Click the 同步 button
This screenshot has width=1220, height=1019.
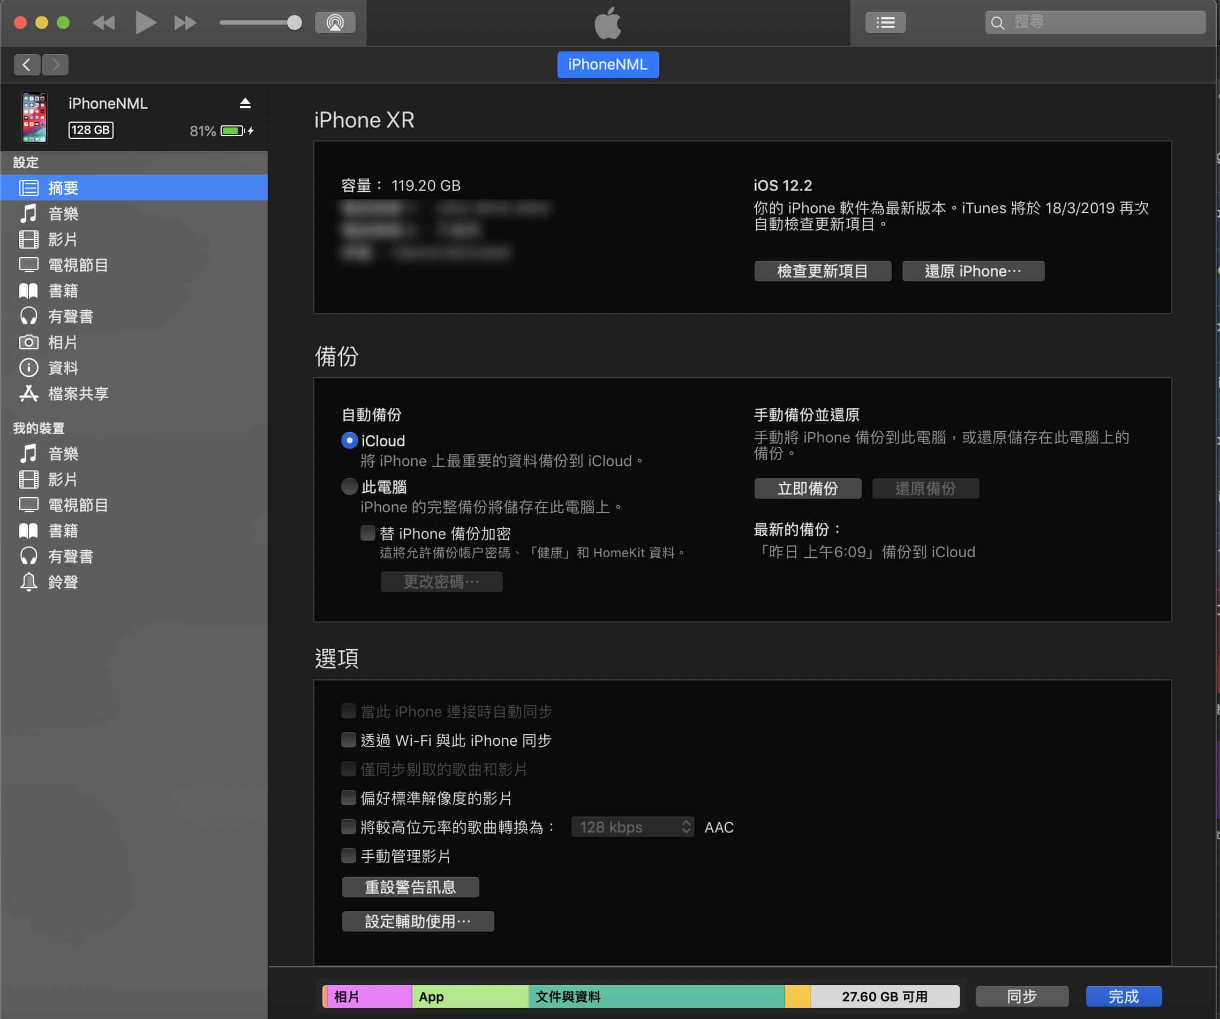[1022, 996]
